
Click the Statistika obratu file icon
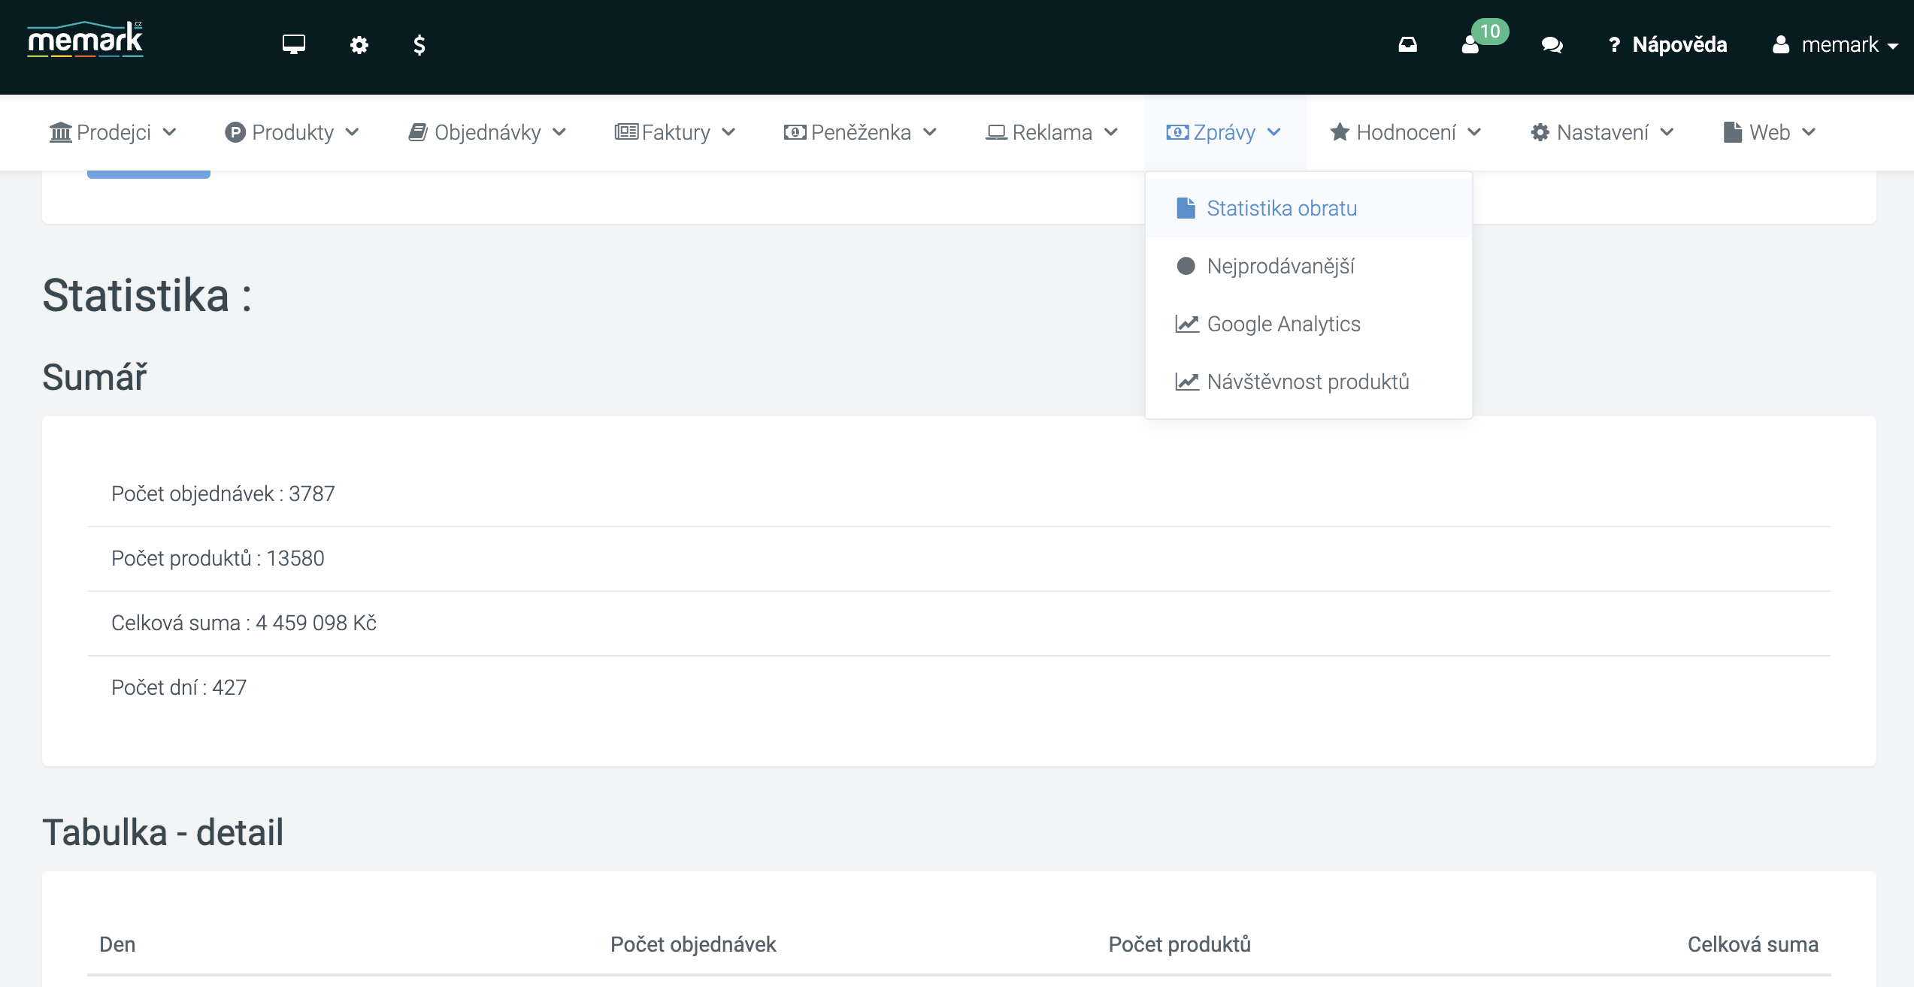pos(1186,208)
